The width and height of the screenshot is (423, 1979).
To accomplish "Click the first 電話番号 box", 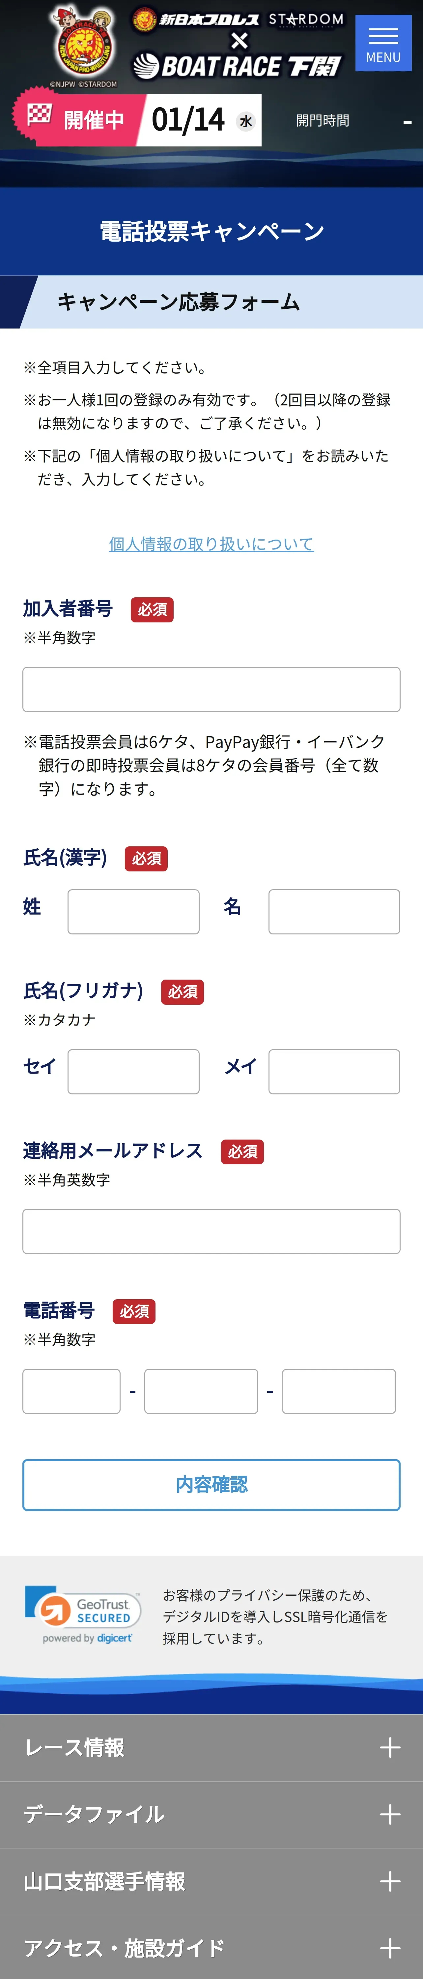I will (x=71, y=1391).
